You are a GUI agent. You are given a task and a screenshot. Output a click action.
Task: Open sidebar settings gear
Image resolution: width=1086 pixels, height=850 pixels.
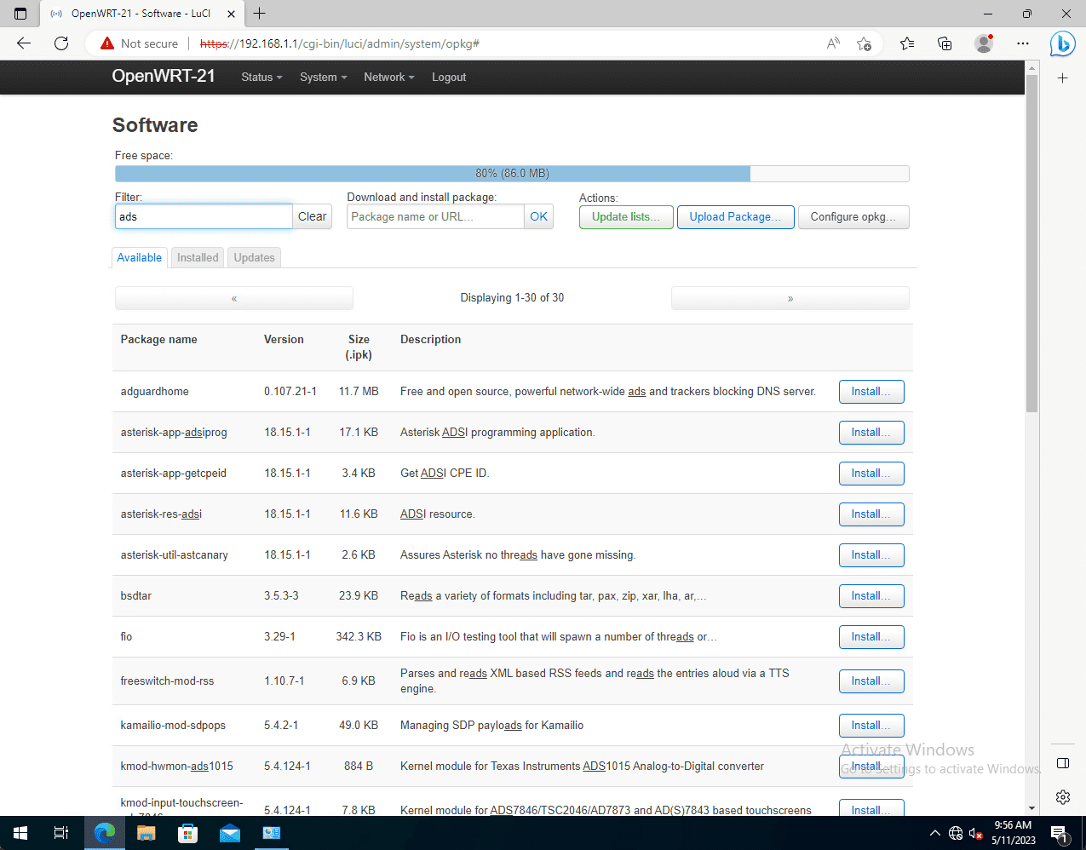point(1063,797)
